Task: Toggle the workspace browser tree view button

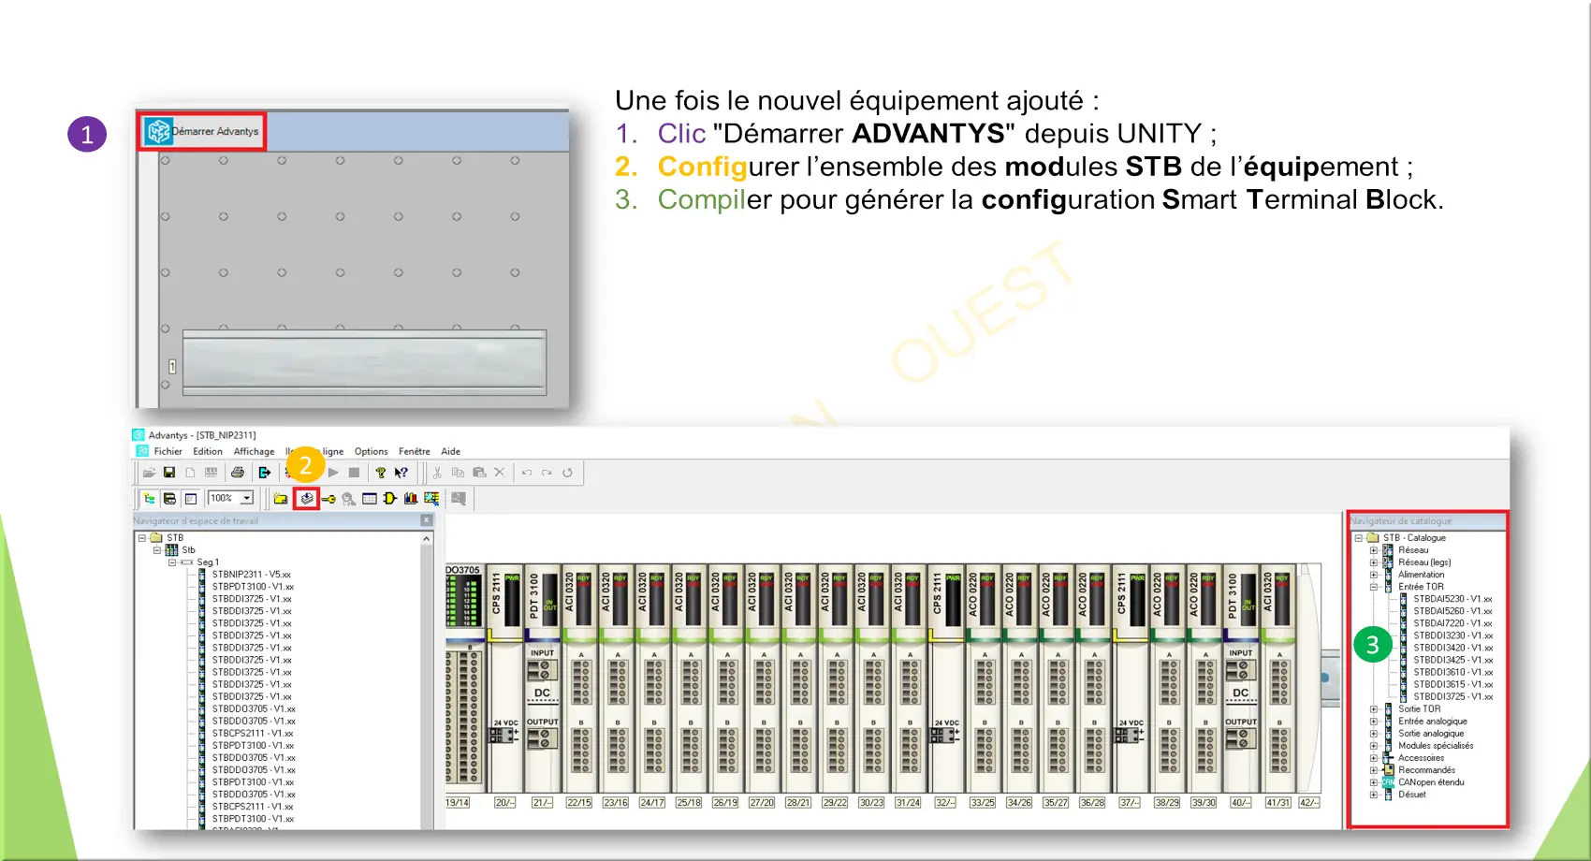Action: pyautogui.click(x=149, y=499)
